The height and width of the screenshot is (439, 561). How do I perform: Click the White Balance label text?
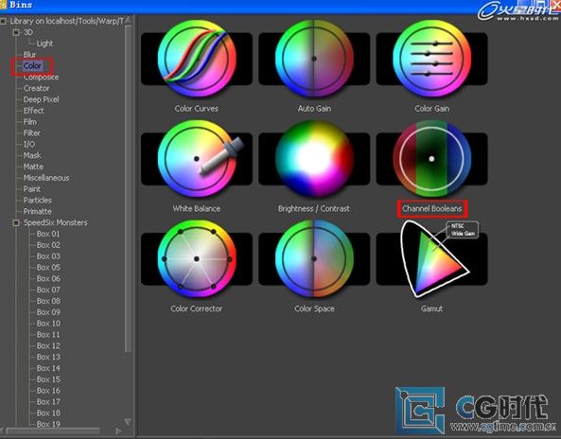tap(197, 208)
